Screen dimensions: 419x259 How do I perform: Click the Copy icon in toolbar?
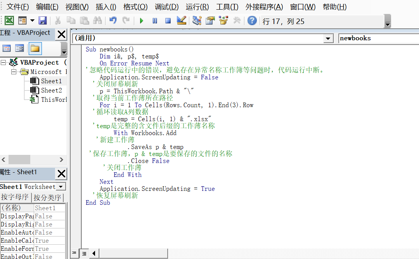tap(71, 21)
